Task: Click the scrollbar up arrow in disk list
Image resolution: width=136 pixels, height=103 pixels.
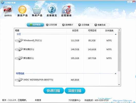Action: (119, 30)
